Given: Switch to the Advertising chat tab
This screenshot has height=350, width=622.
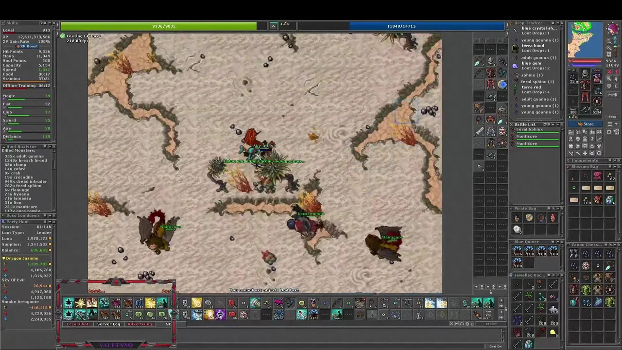Looking at the screenshot, I should 139,324.
